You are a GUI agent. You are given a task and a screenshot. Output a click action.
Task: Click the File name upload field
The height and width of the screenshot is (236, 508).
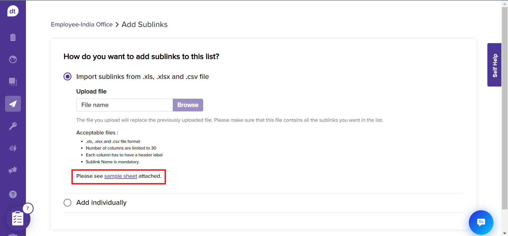(124, 105)
